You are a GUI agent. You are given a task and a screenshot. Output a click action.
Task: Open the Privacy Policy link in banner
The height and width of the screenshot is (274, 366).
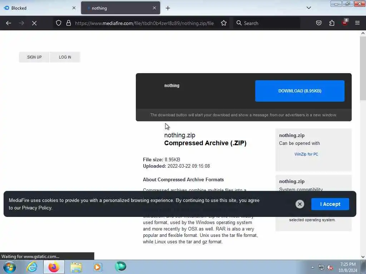tap(37, 208)
